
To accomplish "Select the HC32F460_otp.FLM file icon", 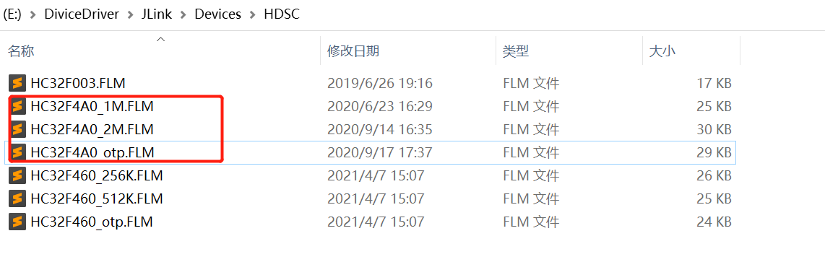I will pyautogui.click(x=18, y=222).
